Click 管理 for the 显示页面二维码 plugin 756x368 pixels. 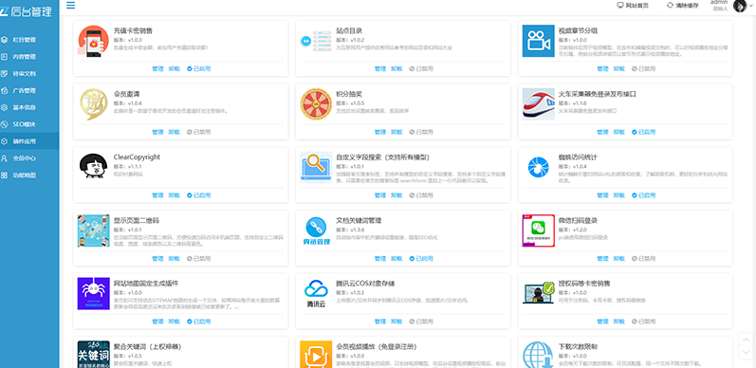pyautogui.click(x=157, y=259)
